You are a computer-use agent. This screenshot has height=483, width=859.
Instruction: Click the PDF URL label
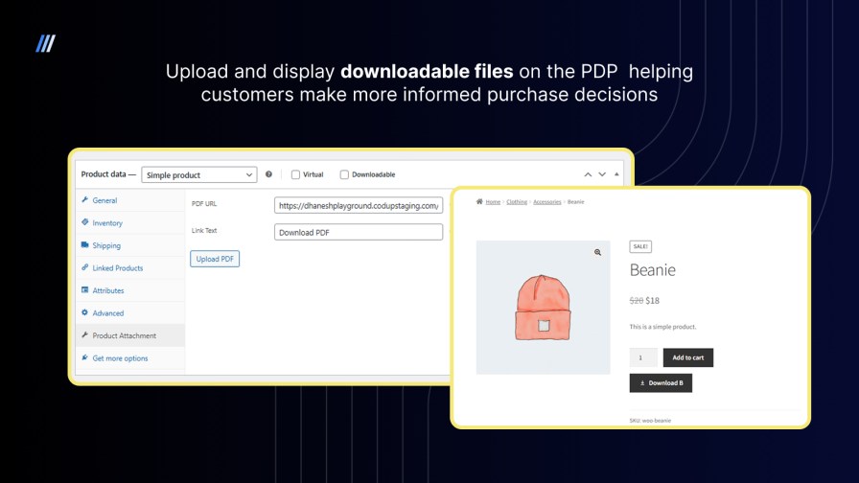204,204
